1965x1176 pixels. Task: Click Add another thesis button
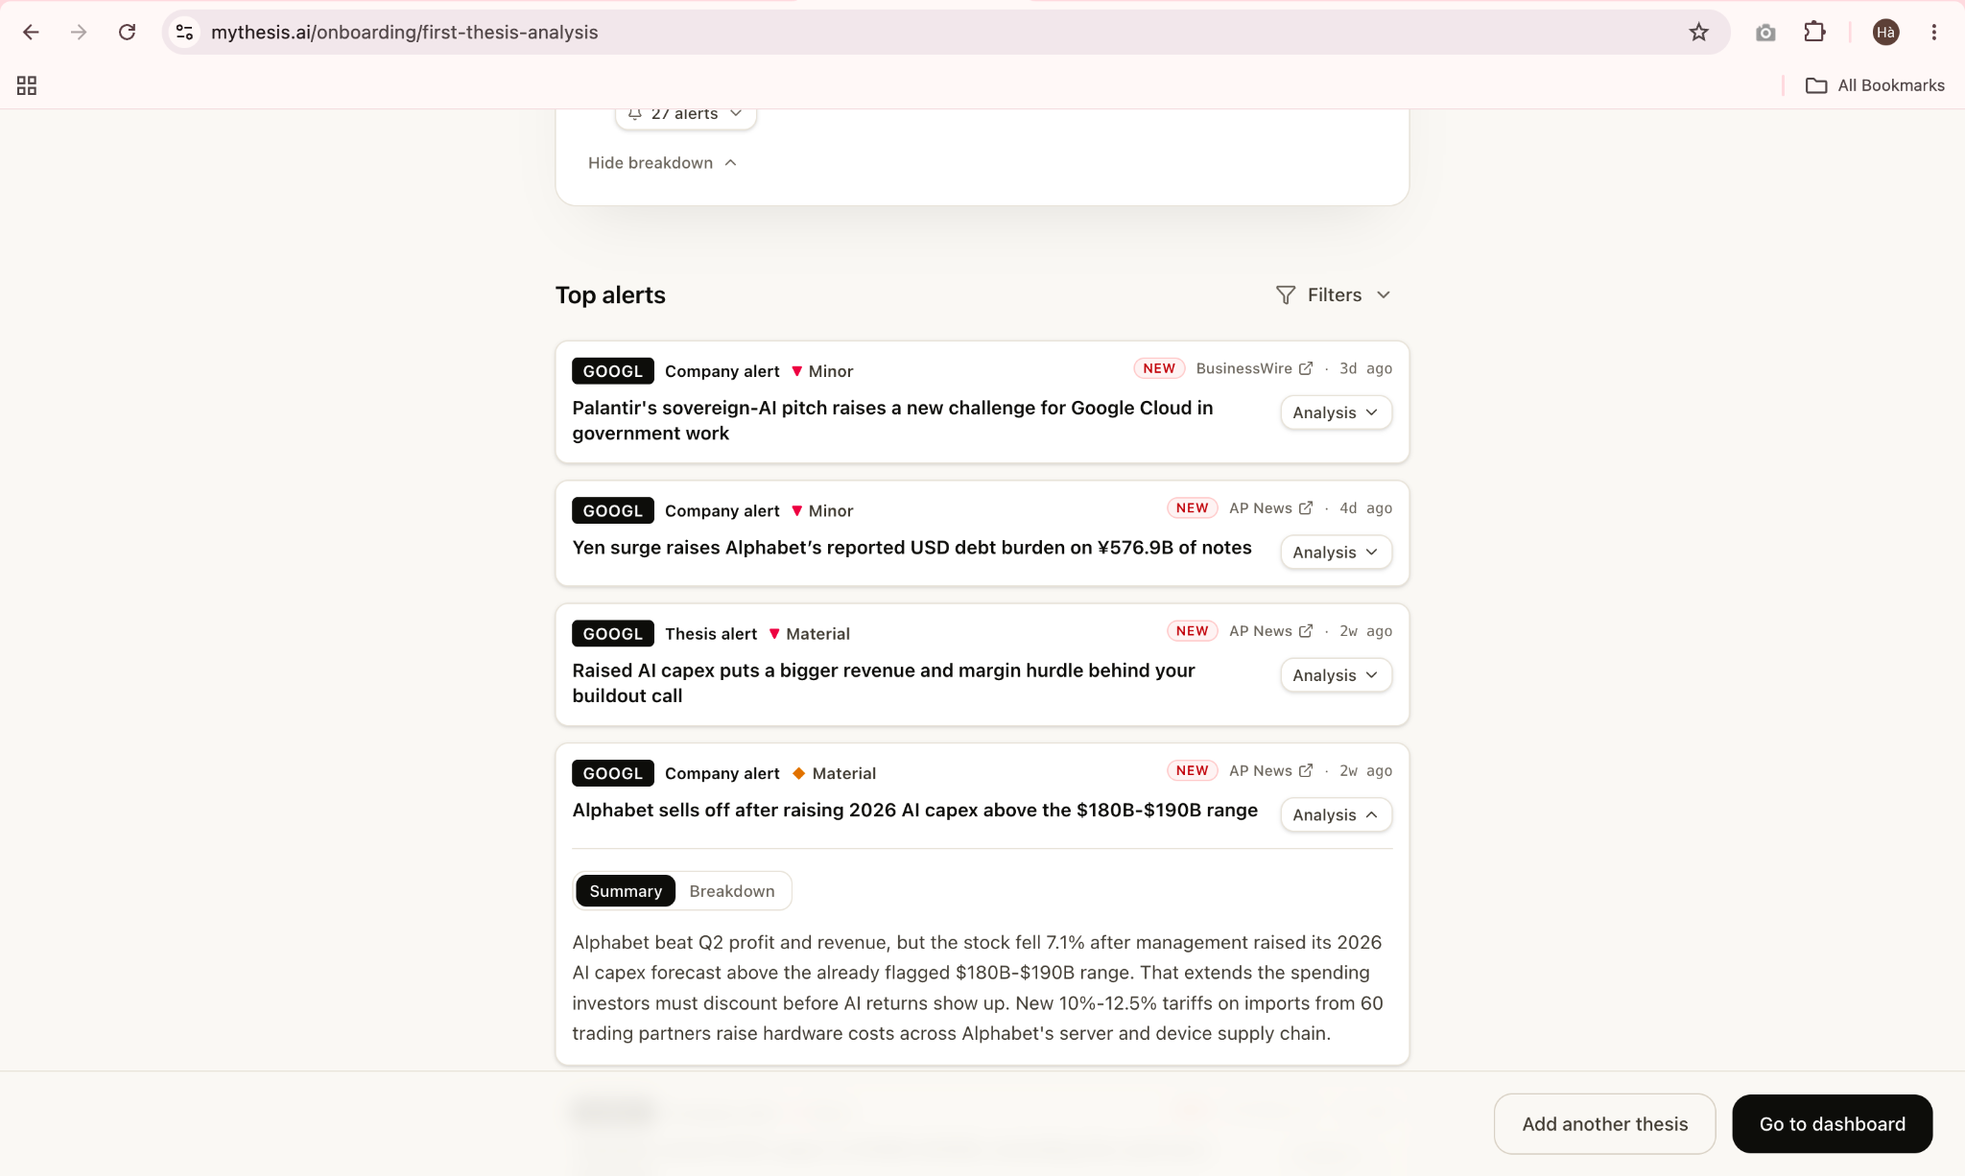pos(1604,1124)
